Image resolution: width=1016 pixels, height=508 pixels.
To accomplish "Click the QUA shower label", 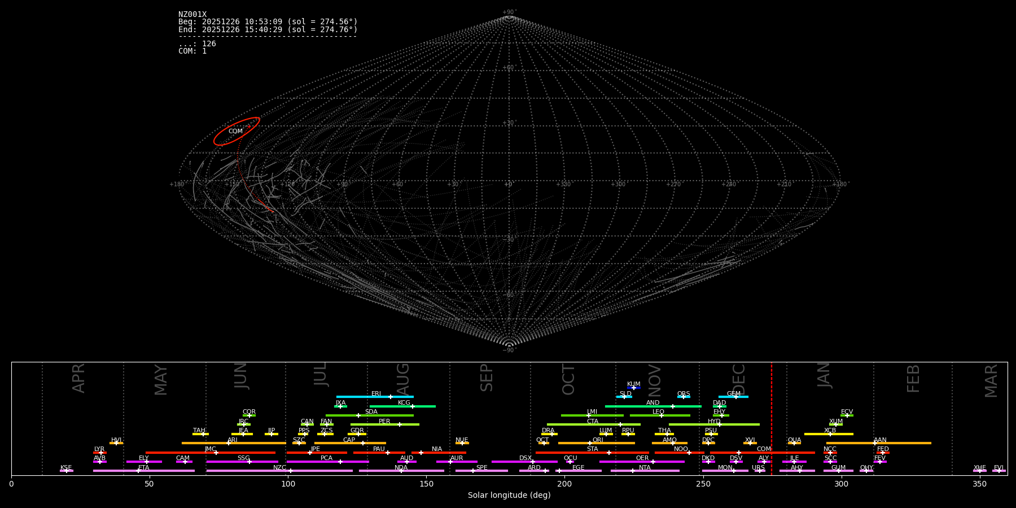I will coord(794,440).
